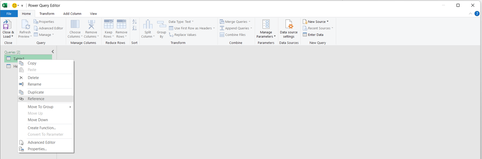The width and height of the screenshot is (482, 159).
Task: Click Combine Files
Action: click(233, 35)
